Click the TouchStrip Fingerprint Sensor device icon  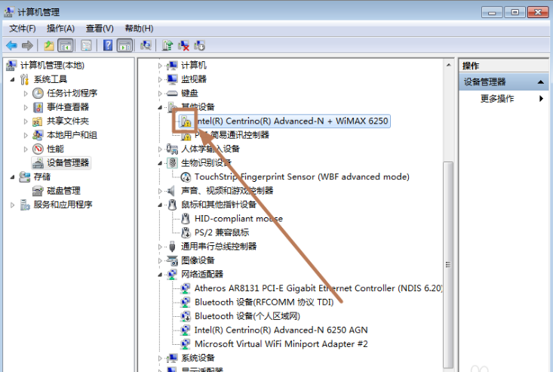coord(186,177)
